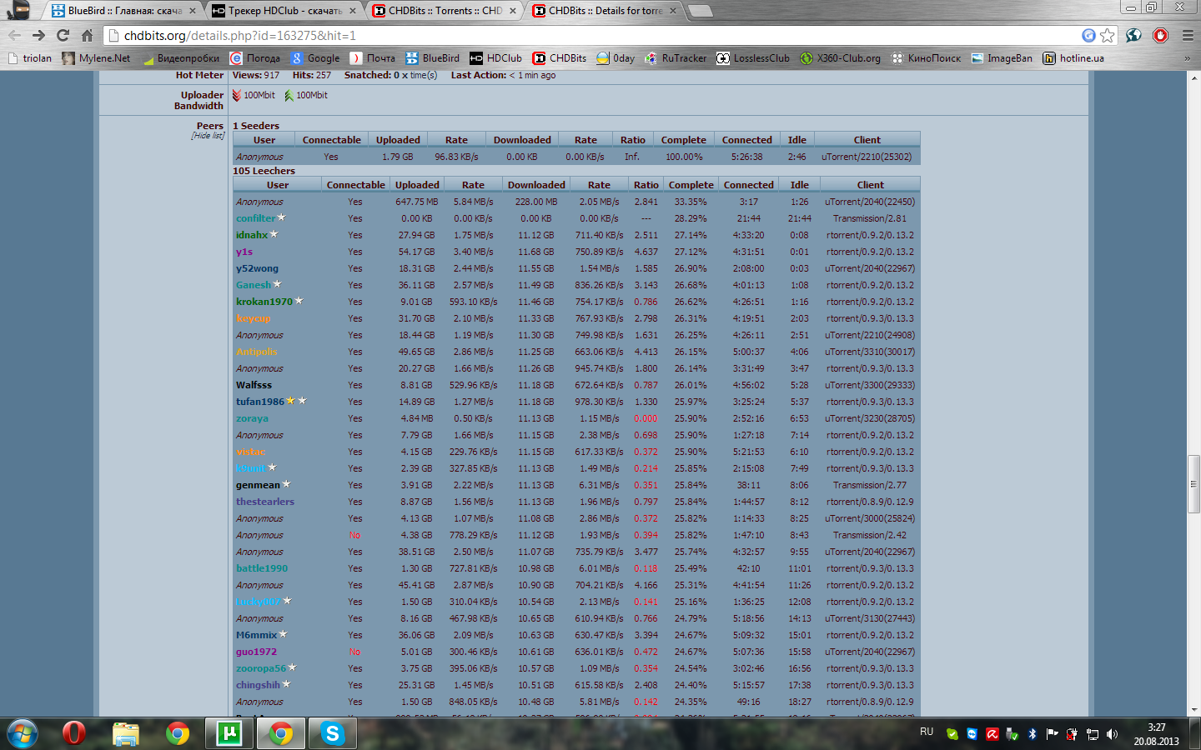Bookmark this page with the star icon
This screenshot has height=750, width=1201.
[x=1107, y=35]
